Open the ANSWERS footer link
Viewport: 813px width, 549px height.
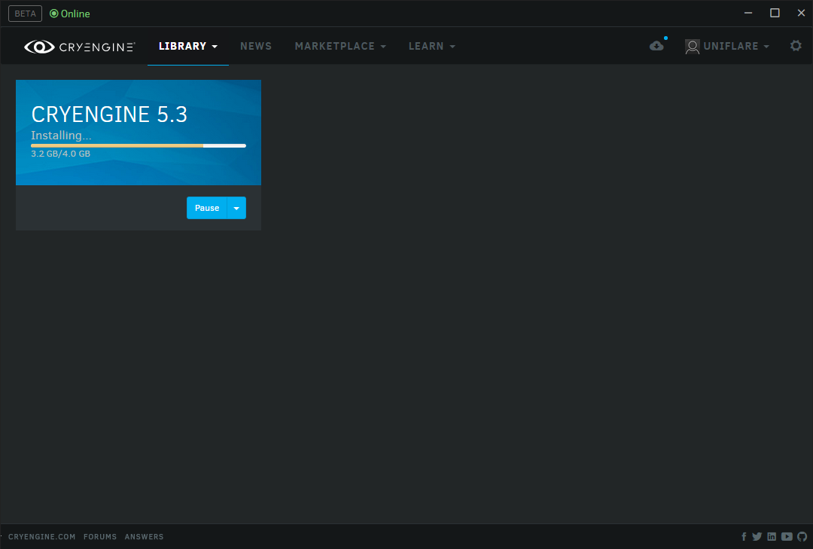pos(144,536)
